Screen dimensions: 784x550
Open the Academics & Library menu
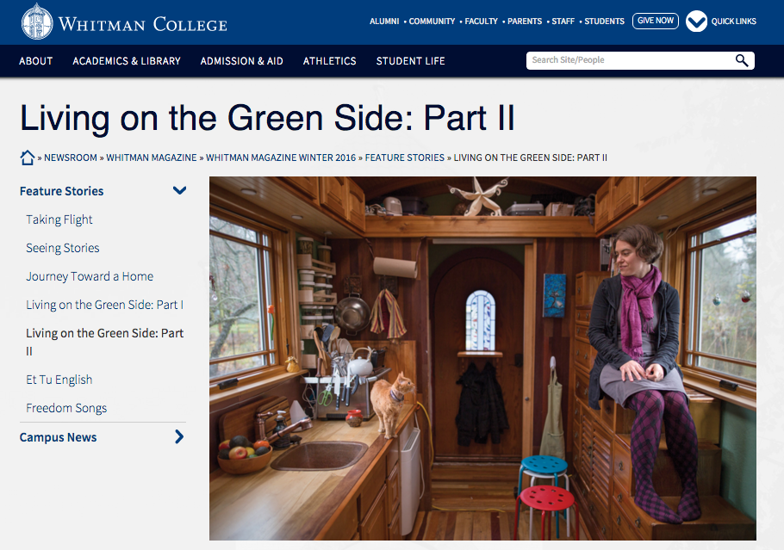point(127,61)
